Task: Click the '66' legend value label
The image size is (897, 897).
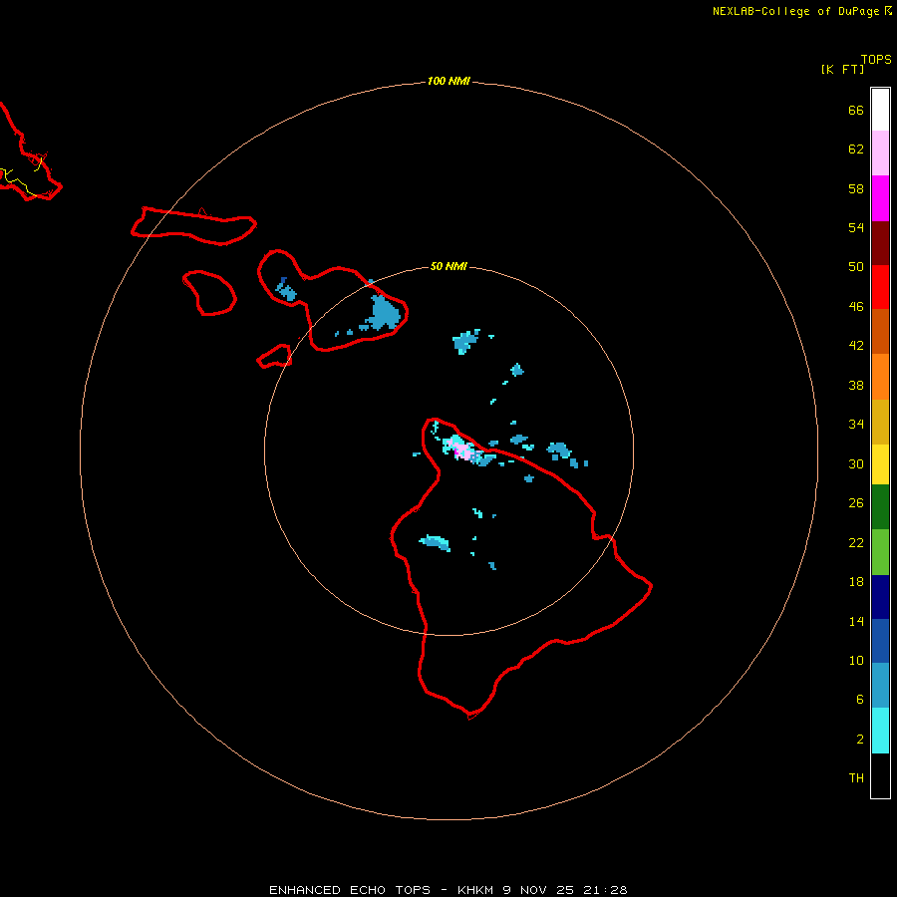Action: click(856, 110)
